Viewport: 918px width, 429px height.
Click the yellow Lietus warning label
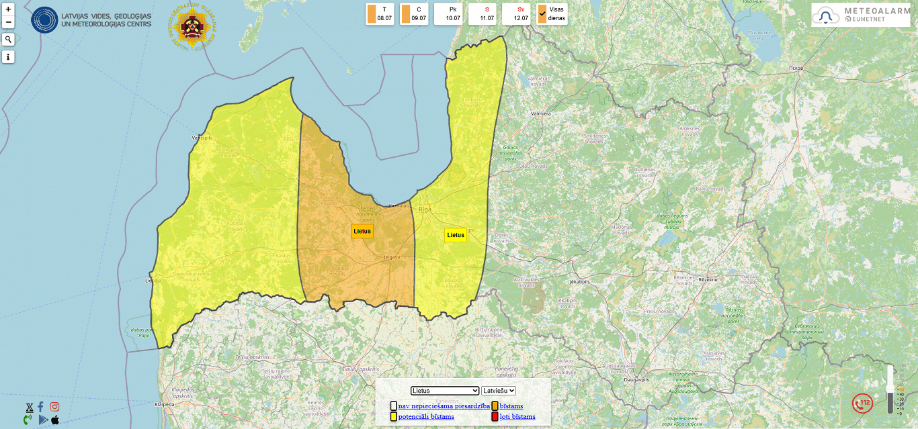(x=456, y=235)
